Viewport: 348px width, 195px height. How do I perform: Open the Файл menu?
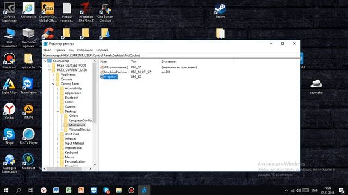(x=47, y=50)
